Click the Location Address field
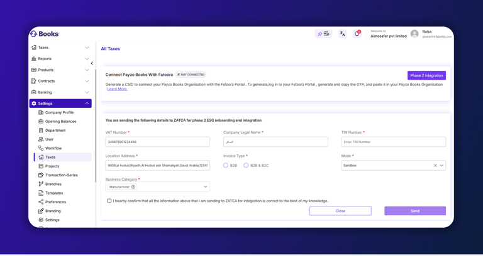This screenshot has height=256, width=483. (157, 166)
